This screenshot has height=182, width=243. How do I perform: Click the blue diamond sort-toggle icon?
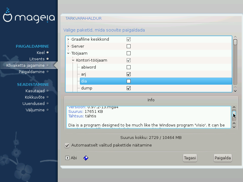86,158
